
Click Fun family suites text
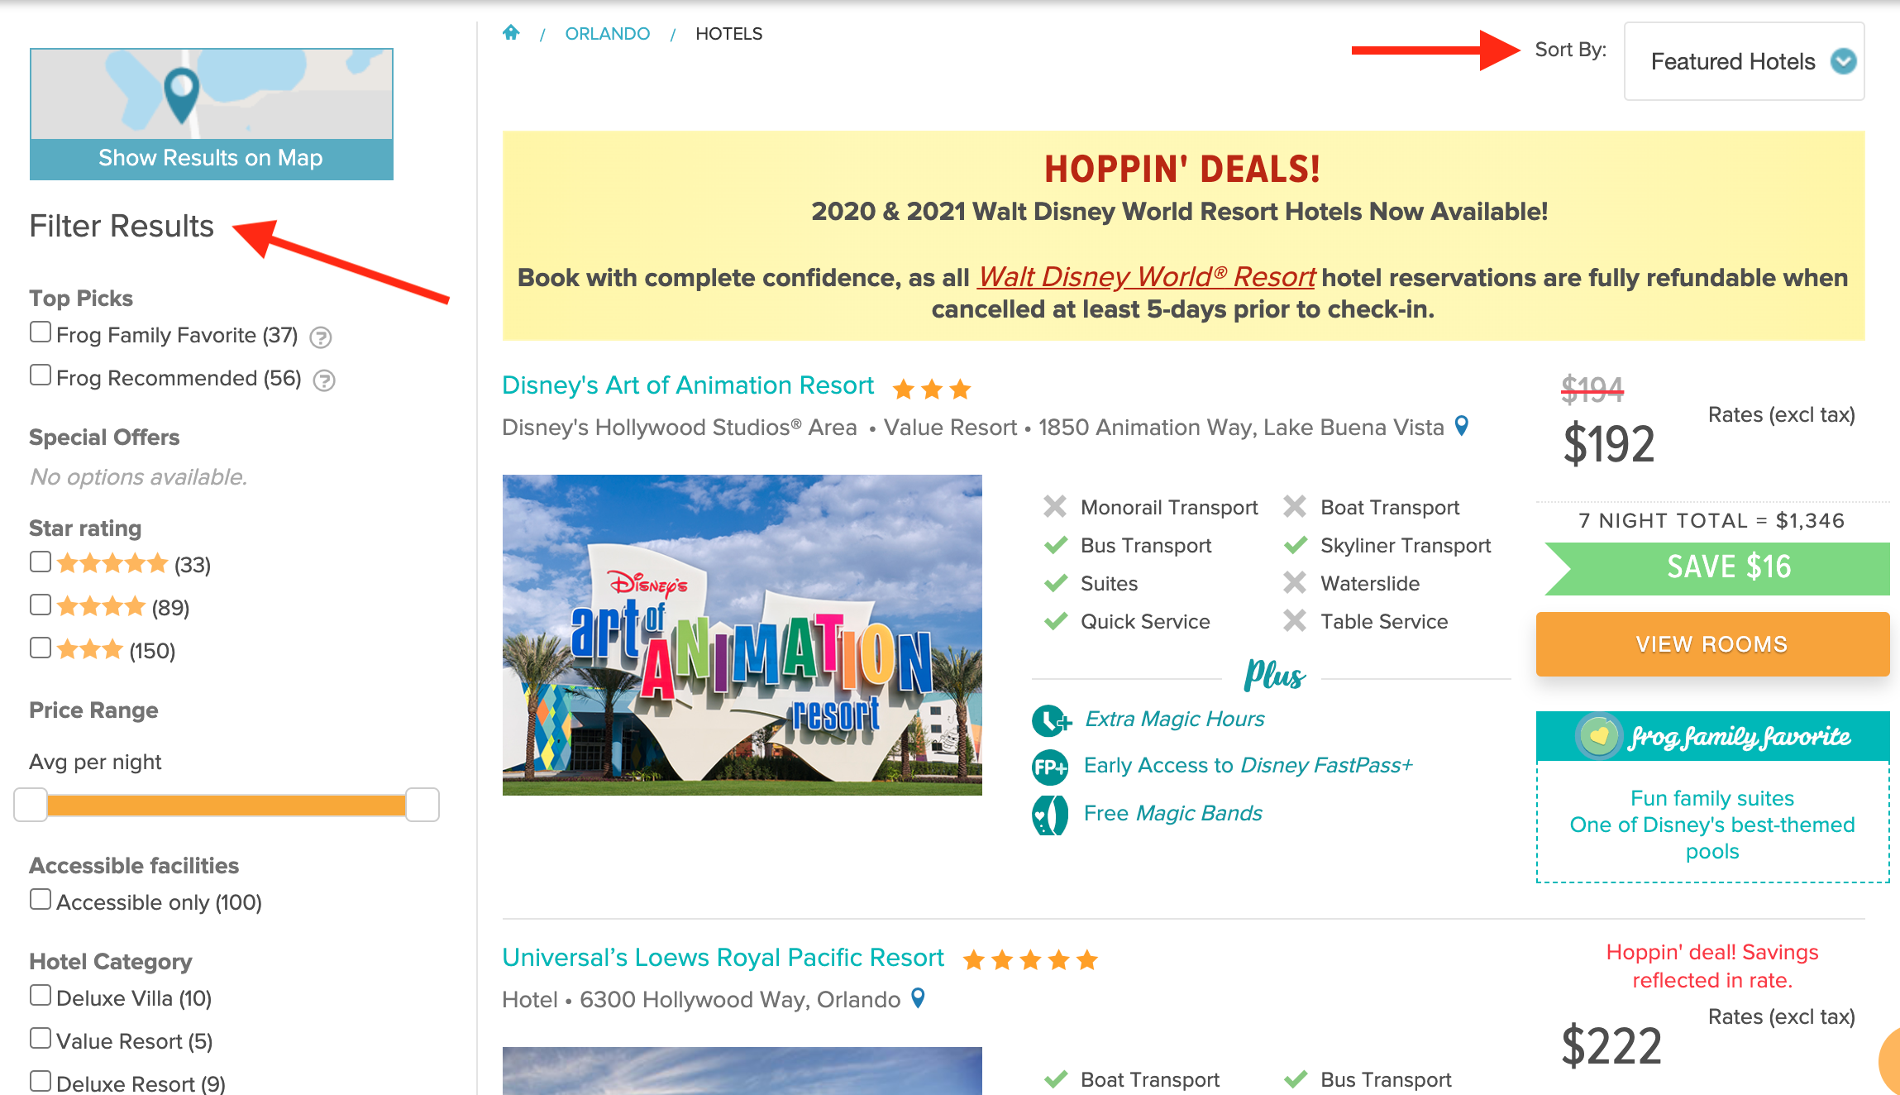click(x=1712, y=798)
